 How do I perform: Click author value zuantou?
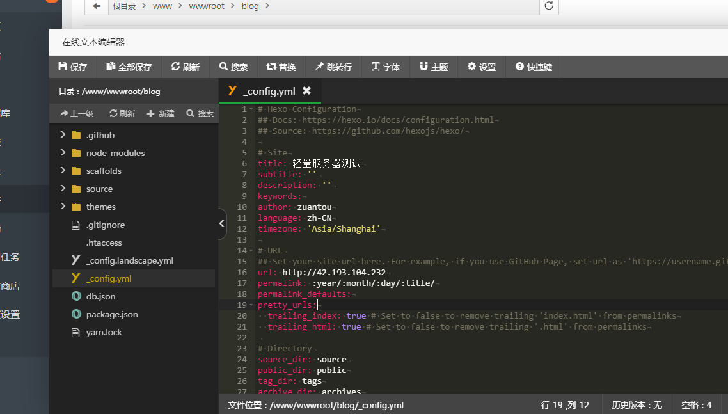314,207
